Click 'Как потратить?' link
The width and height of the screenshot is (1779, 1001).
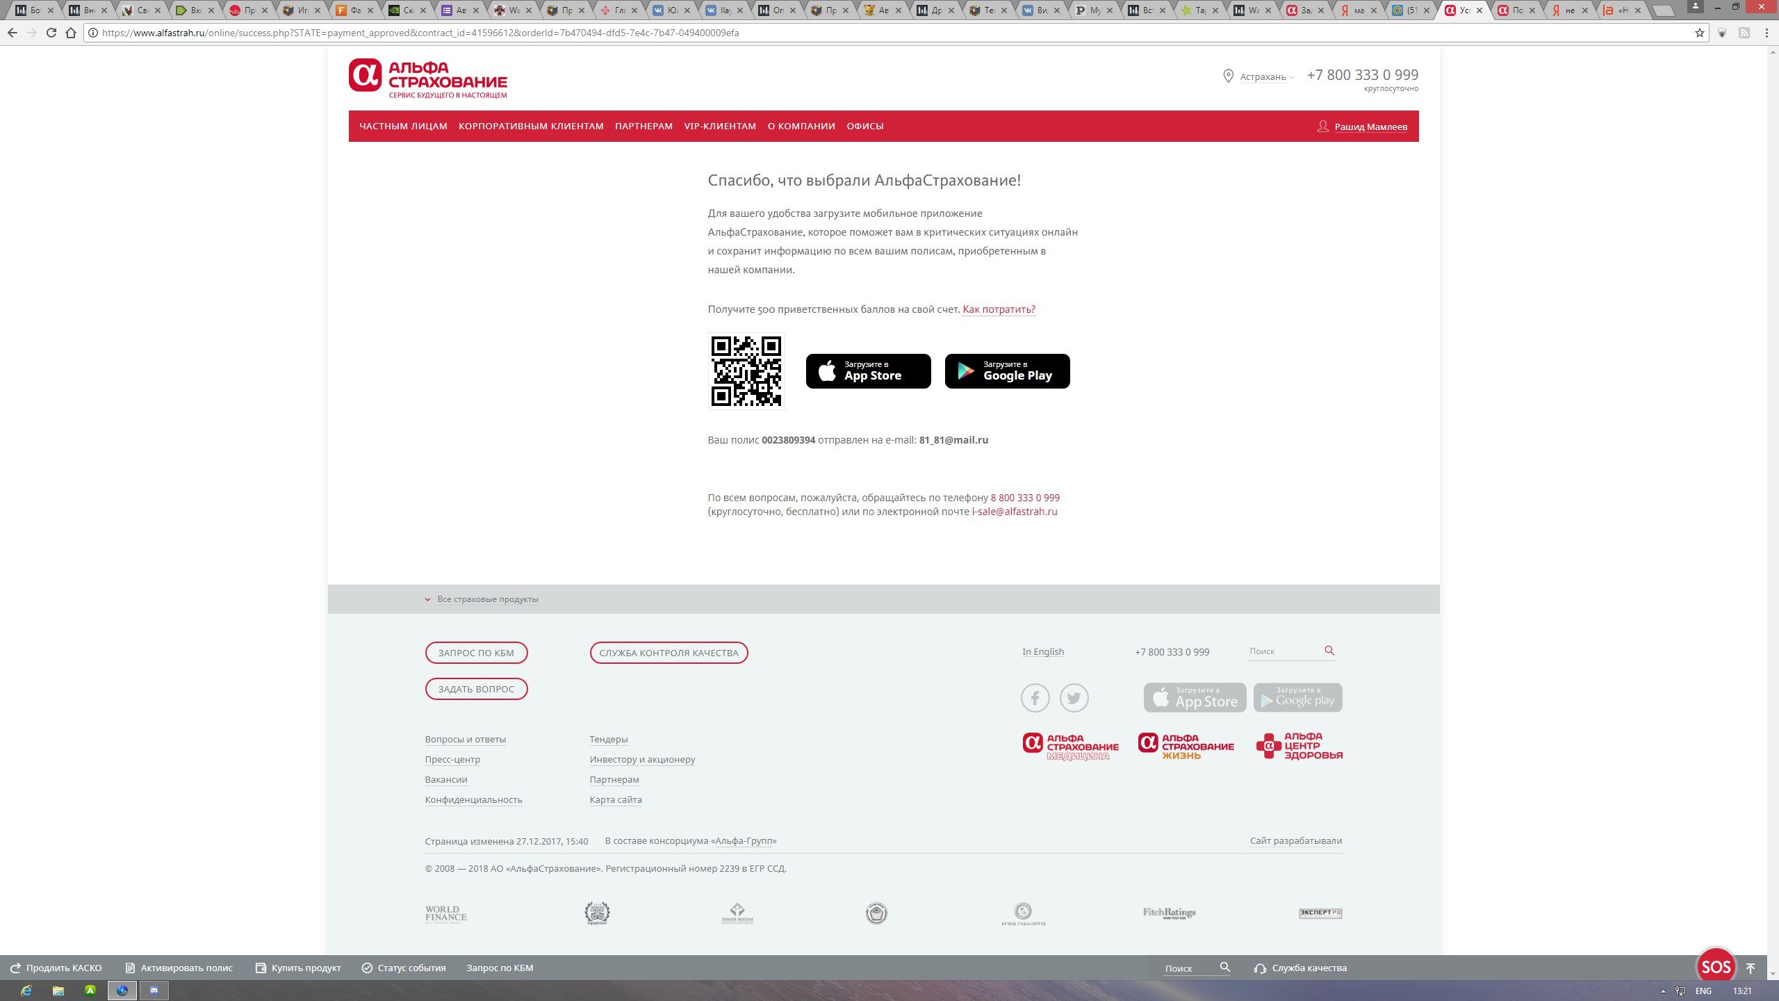point(999,308)
